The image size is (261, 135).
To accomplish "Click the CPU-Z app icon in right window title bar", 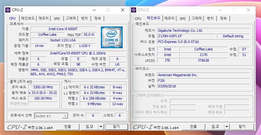I will (134, 10).
